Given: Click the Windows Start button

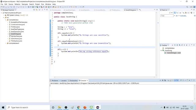Looking at the screenshot, I should click(3, 107).
